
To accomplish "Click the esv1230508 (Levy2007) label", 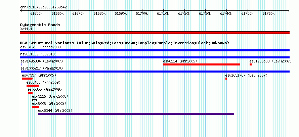I will (270, 61).
